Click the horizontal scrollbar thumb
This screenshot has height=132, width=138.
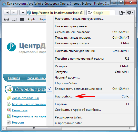pos(34,128)
